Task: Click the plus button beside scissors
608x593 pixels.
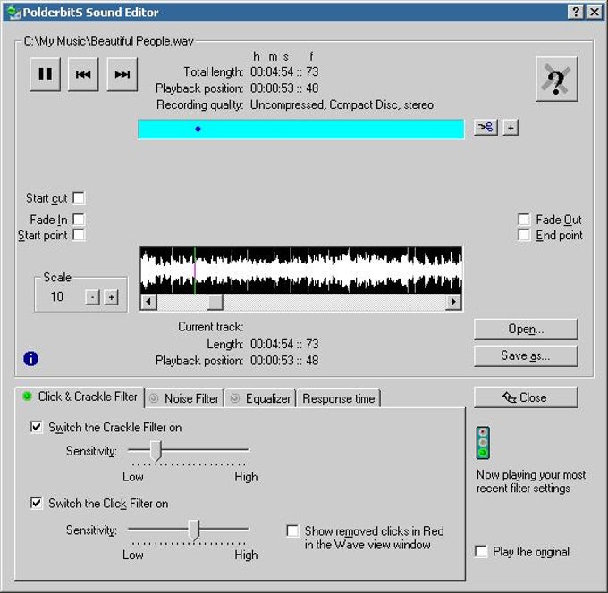Action: point(511,128)
